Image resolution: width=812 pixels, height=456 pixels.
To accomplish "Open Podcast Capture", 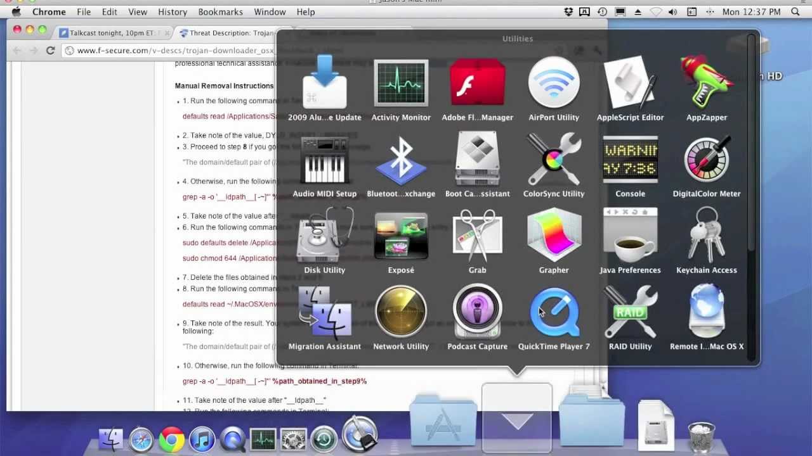I will (477, 317).
